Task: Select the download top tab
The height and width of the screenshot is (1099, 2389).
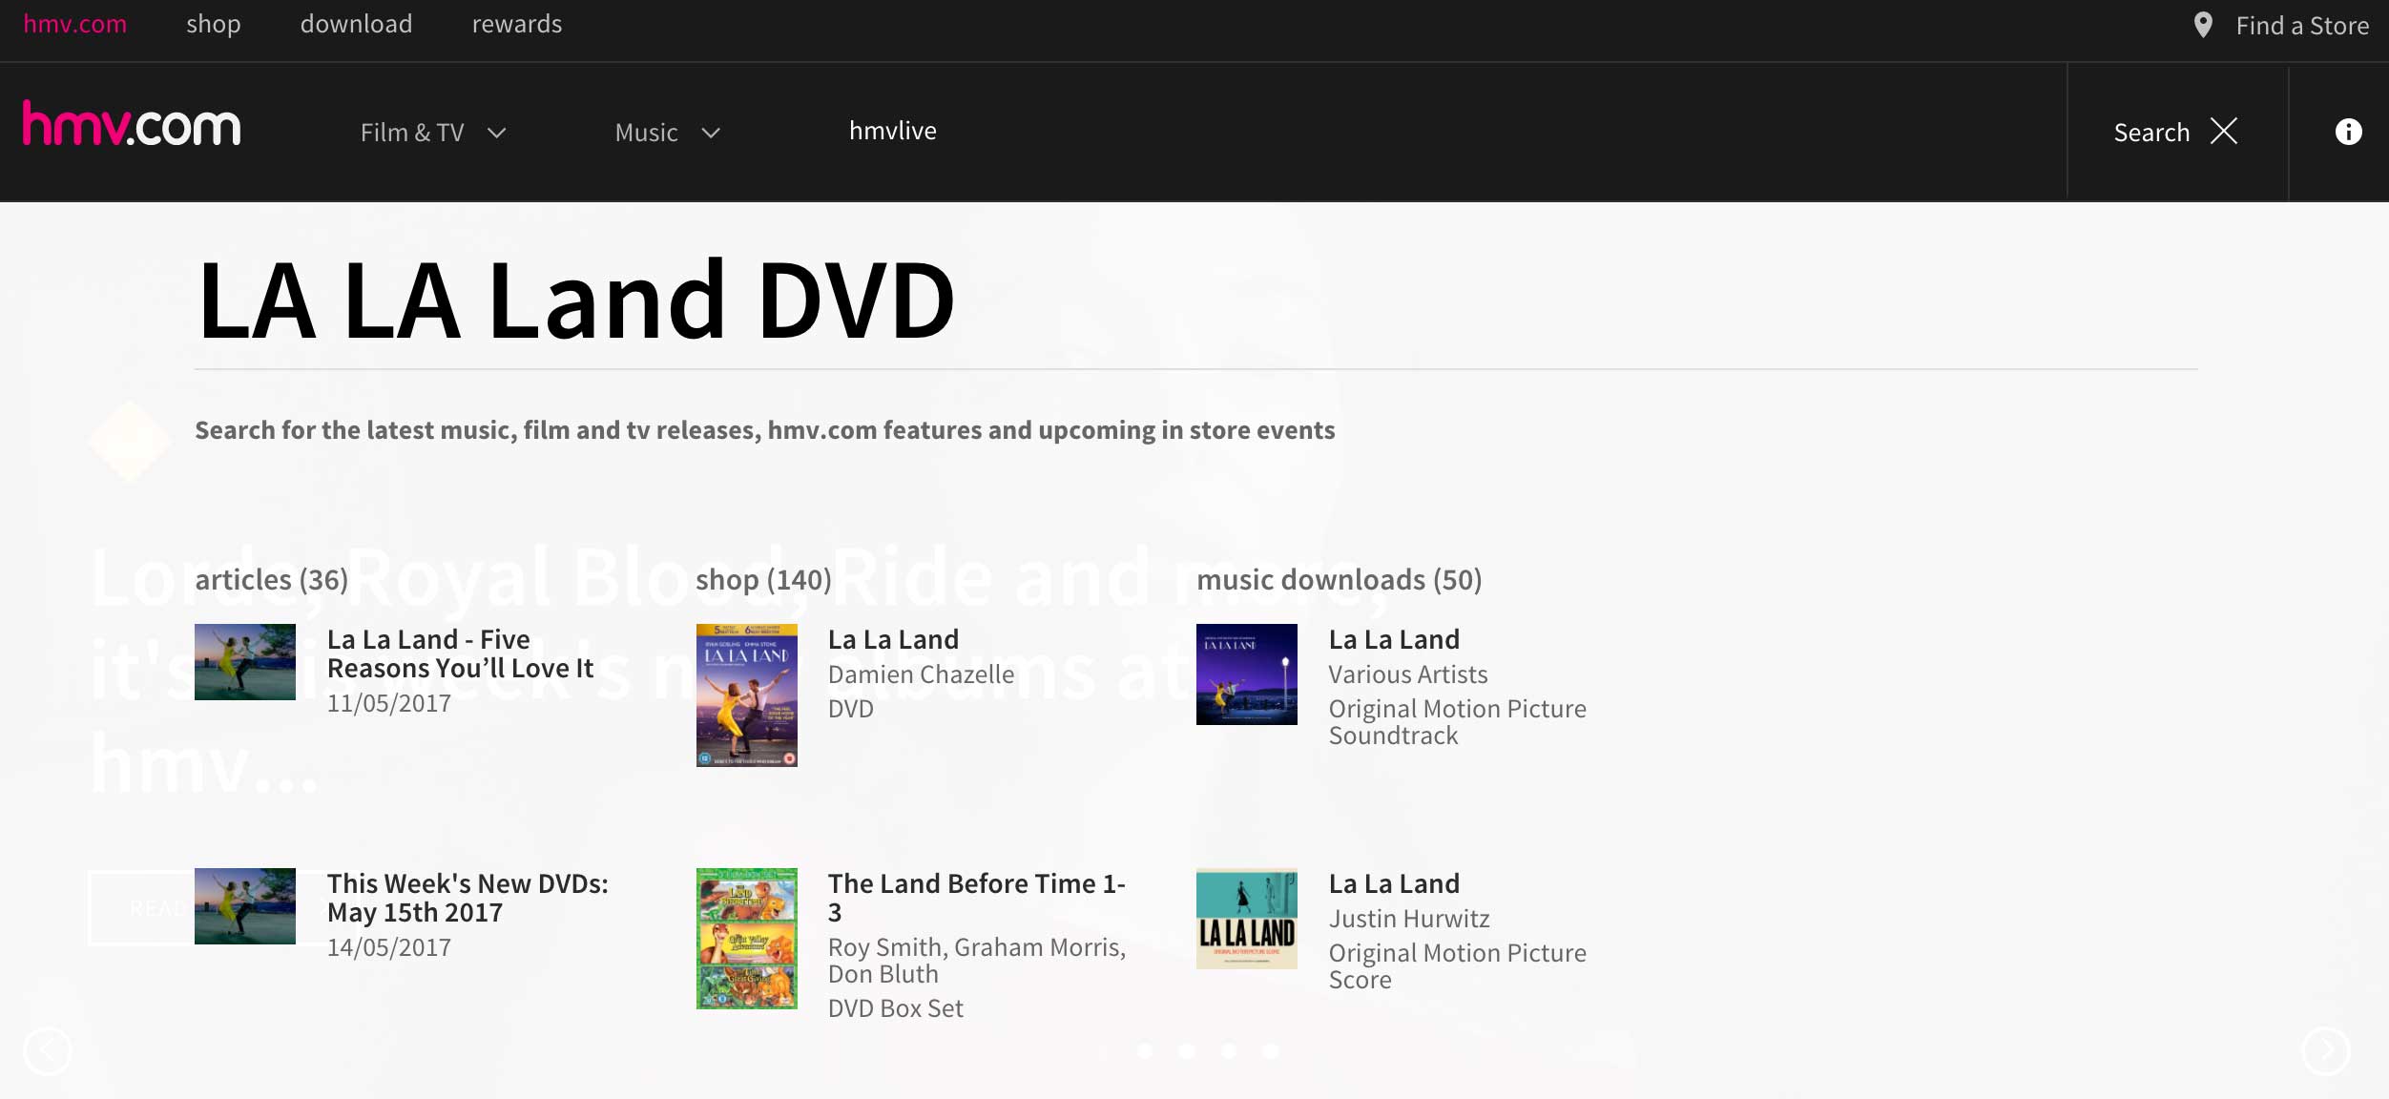Action: 357,24
